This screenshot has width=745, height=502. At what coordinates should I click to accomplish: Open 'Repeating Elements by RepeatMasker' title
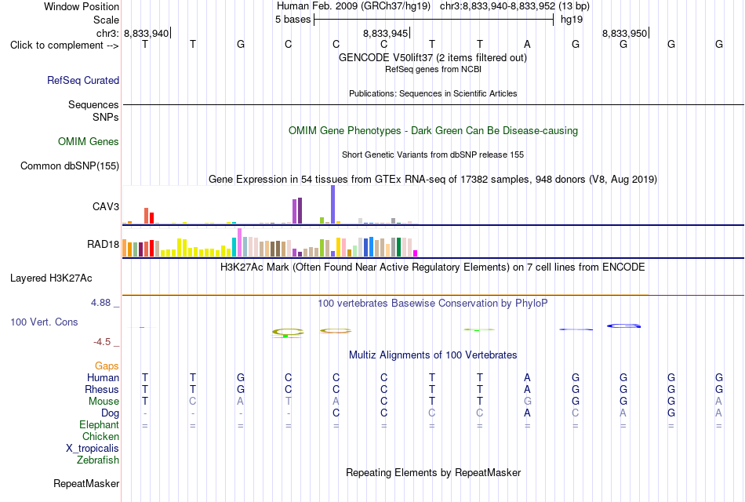click(434, 472)
